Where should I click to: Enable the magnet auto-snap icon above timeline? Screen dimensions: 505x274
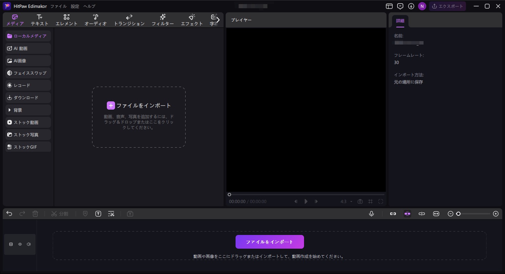(x=407, y=214)
